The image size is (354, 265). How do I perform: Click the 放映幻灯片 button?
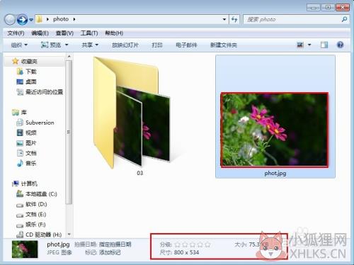point(125,45)
